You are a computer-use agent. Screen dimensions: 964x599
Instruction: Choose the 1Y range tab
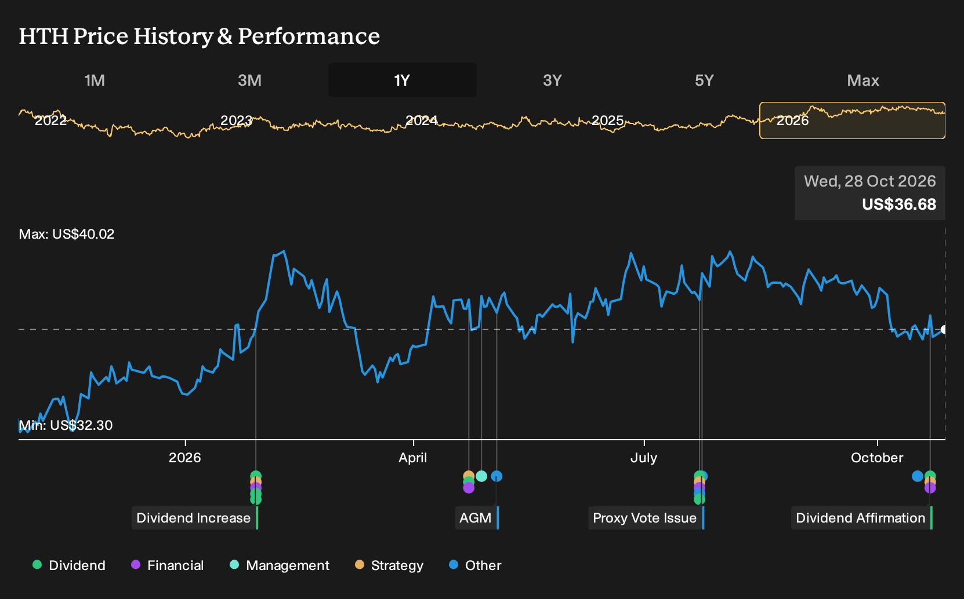click(402, 80)
